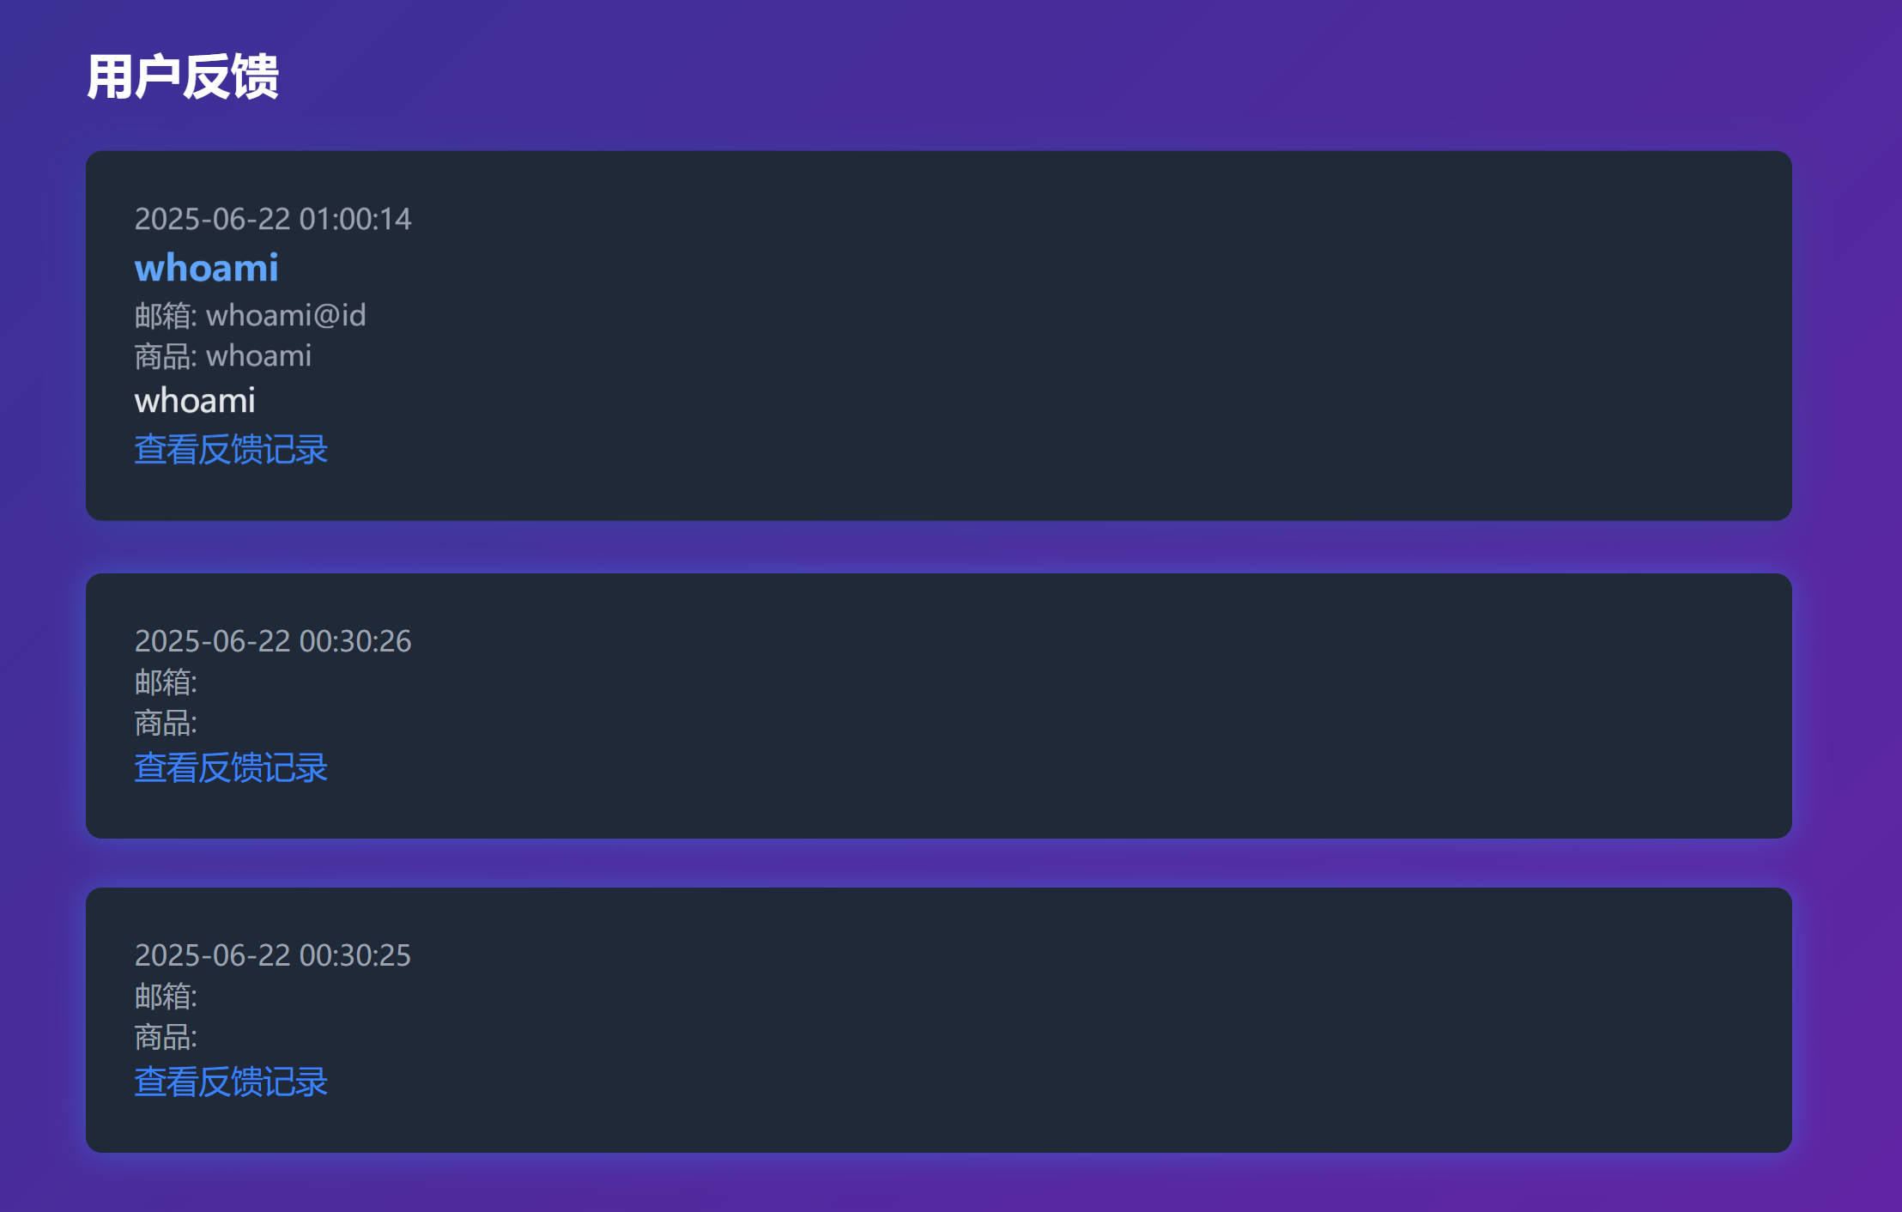
Task: Select the timestamp 2025-06-22 00:30:25
Action: 273,955
